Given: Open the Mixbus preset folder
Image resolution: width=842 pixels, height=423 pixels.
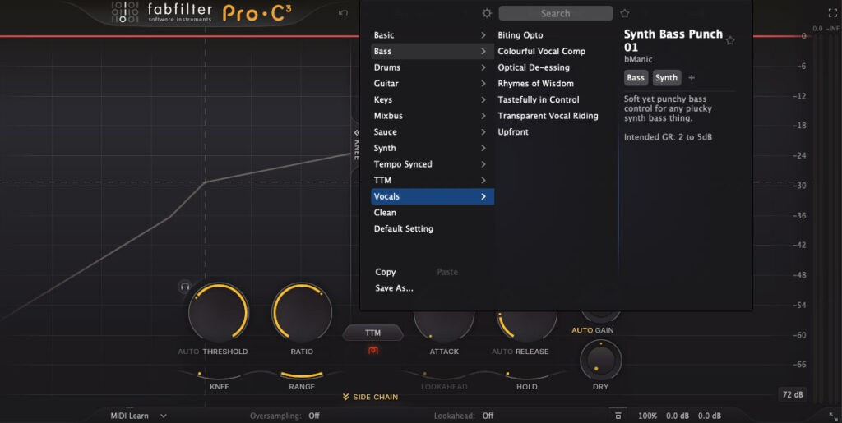Looking at the screenshot, I should click(x=433, y=116).
